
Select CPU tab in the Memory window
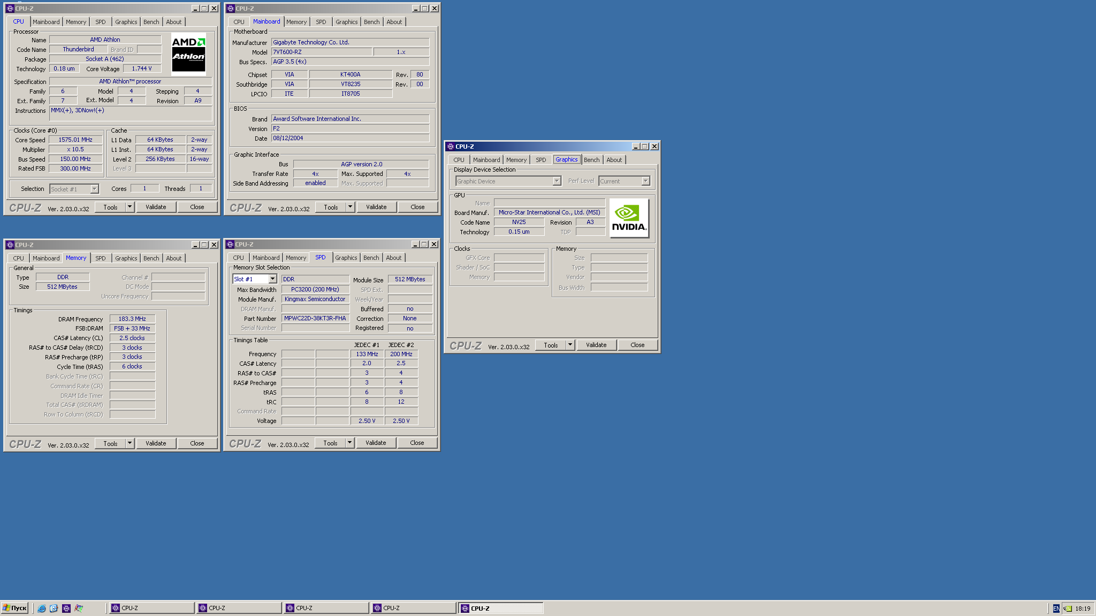click(19, 258)
